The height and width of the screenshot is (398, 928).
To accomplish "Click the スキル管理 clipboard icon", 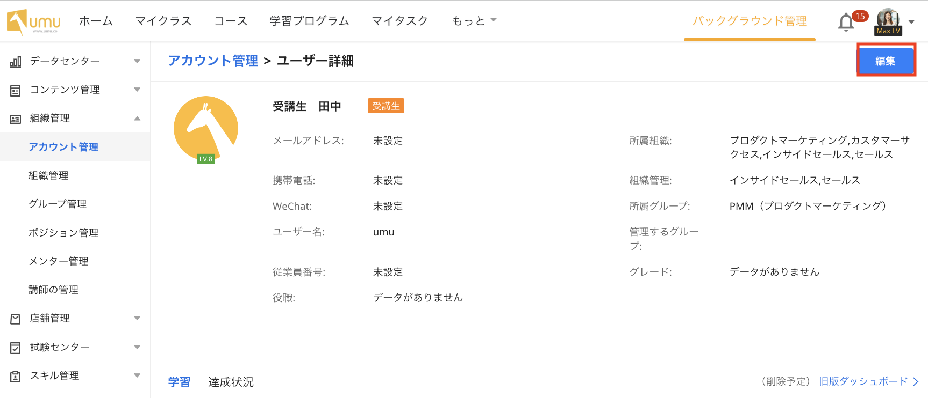I will (x=16, y=376).
